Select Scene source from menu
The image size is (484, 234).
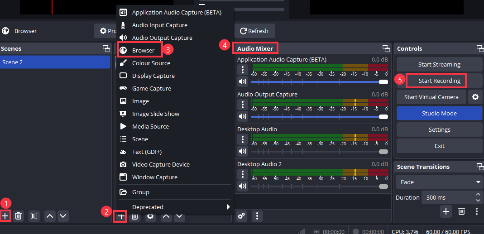pyautogui.click(x=175, y=139)
